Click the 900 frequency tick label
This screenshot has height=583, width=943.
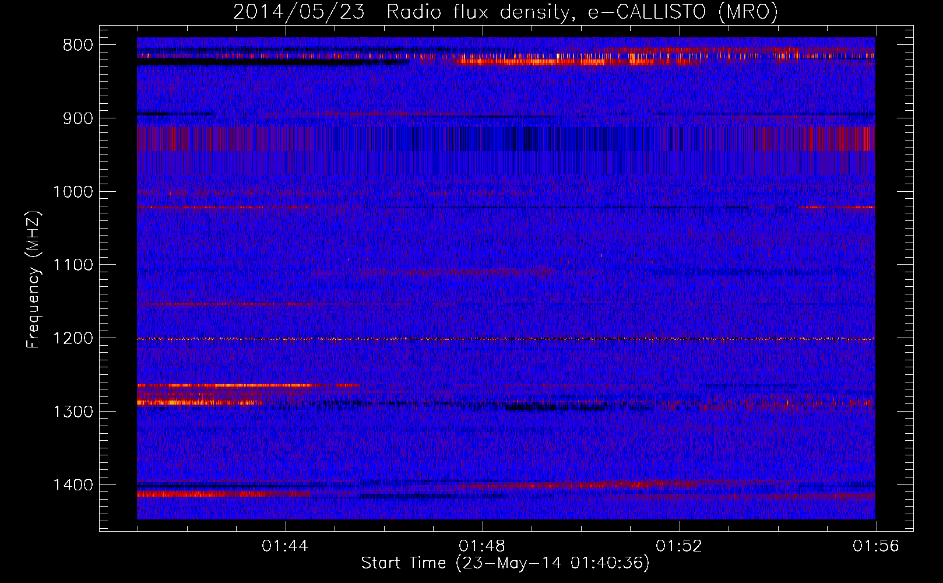[78, 118]
